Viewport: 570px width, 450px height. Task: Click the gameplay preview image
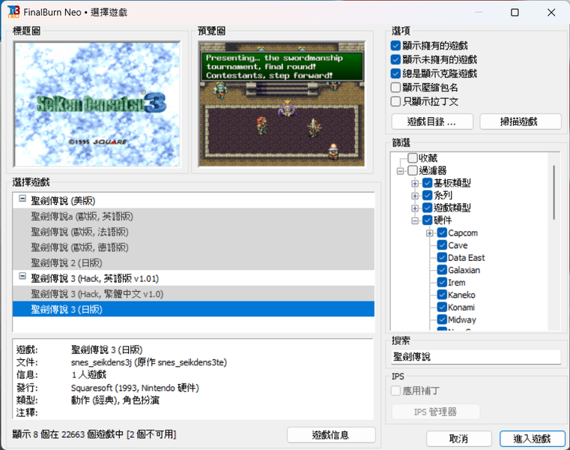(x=282, y=104)
